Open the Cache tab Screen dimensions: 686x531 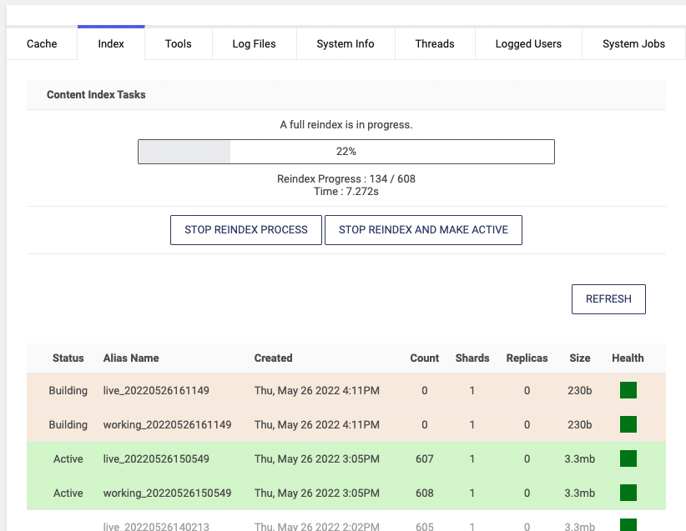coord(42,43)
